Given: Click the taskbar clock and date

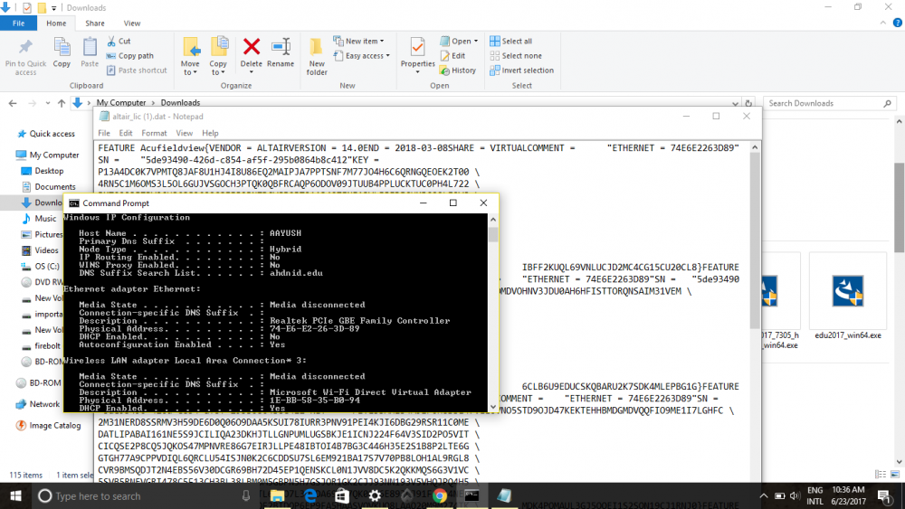Looking at the screenshot, I should pos(849,495).
